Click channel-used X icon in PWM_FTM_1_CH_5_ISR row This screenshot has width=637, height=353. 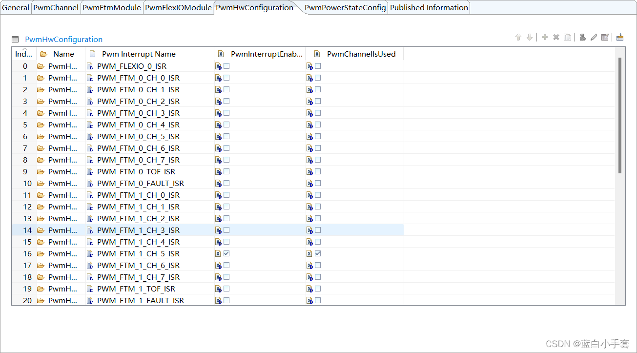pos(309,253)
